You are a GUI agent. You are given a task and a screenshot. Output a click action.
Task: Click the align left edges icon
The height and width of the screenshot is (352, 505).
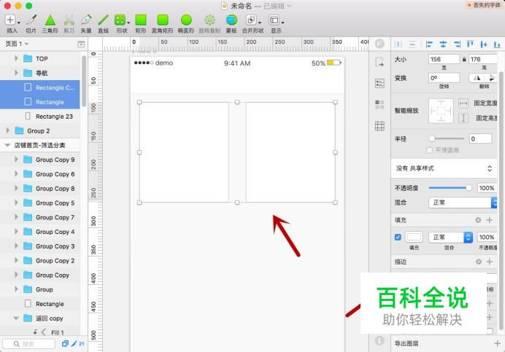tap(429, 44)
